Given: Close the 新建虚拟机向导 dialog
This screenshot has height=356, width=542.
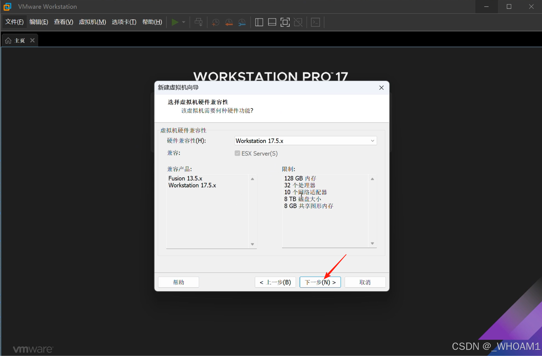Looking at the screenshot, I should point(381,88).
